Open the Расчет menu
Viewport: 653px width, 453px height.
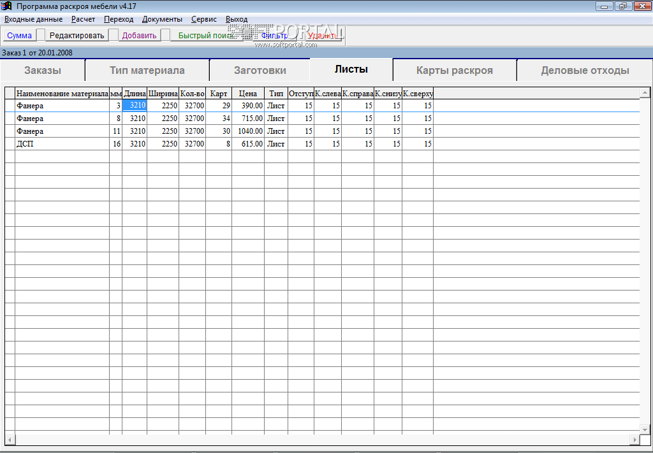pyautogui.click(x=84, y=19)
